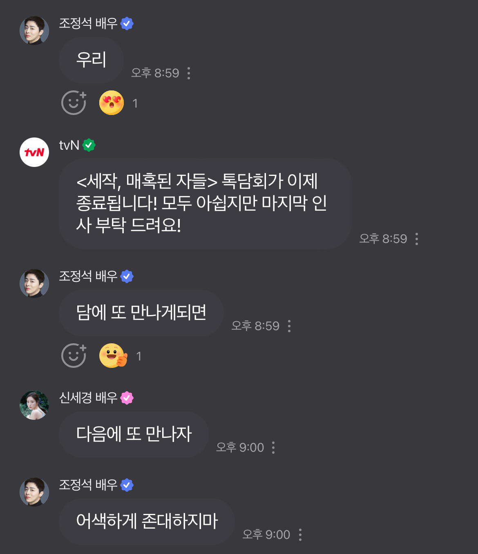This screenshot has width=478, height=554.
Task: Tap the 어색하게 존대하지마 message bubble
Action: point(147,522)
